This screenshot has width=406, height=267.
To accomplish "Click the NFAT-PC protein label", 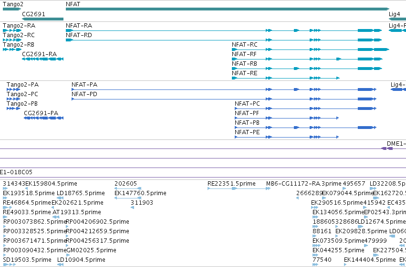I will click(247, 104).
